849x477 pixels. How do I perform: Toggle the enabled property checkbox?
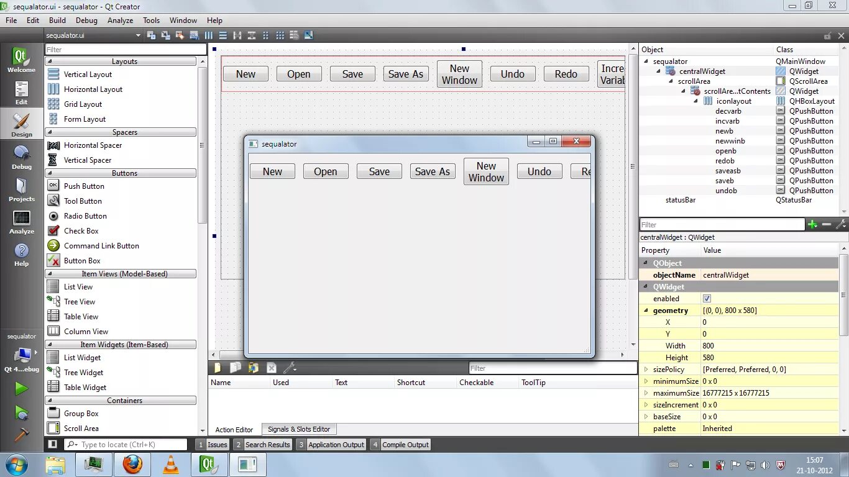click(x=707, y=298)
